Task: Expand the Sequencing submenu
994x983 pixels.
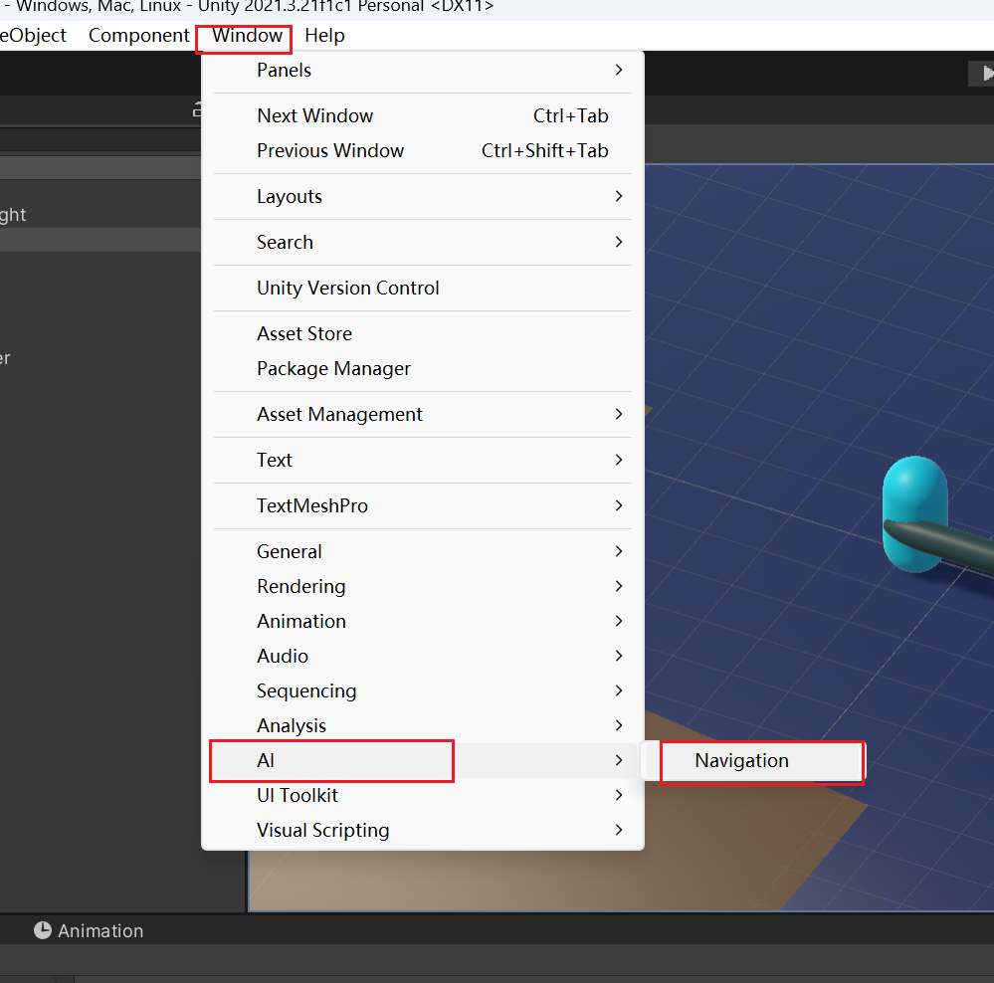Action: point(423,690)
